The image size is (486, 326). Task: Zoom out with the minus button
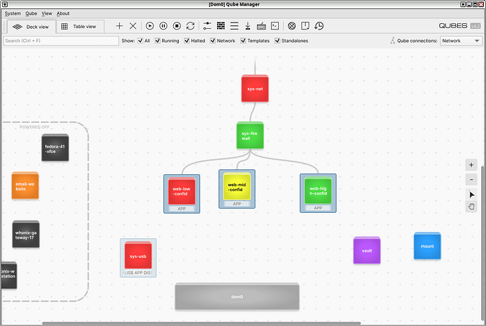471,180
